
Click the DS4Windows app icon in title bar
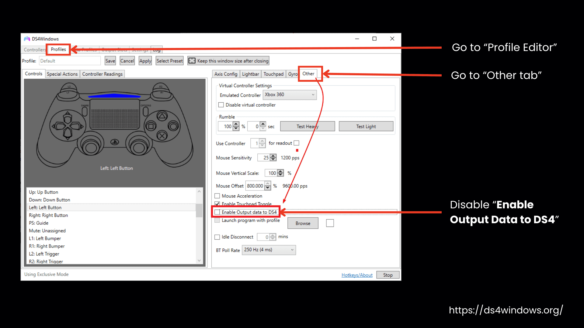tap(27, 39)
